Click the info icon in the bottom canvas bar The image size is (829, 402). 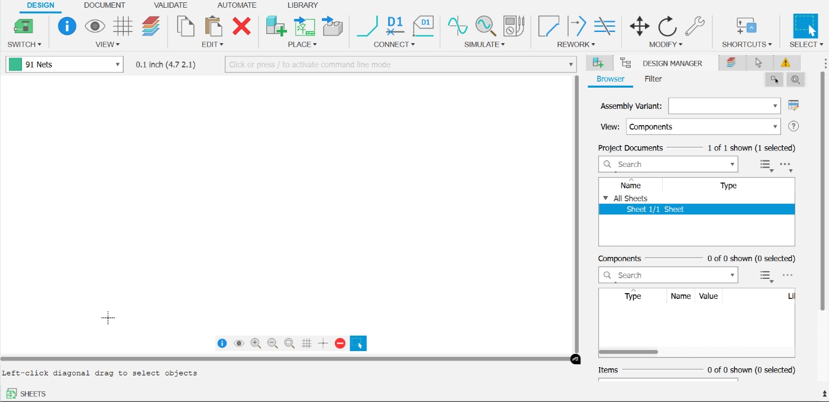pyautogui.click(x=222, y=343)
